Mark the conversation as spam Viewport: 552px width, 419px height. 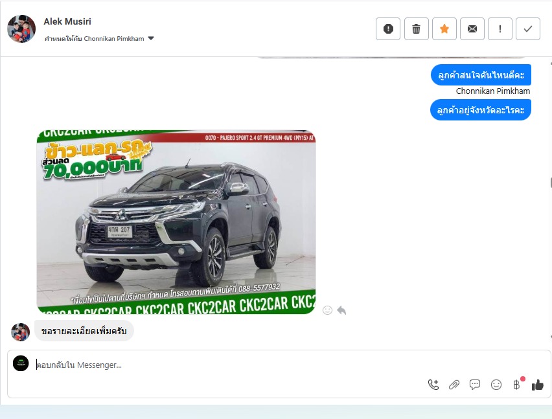click(388, 29)
